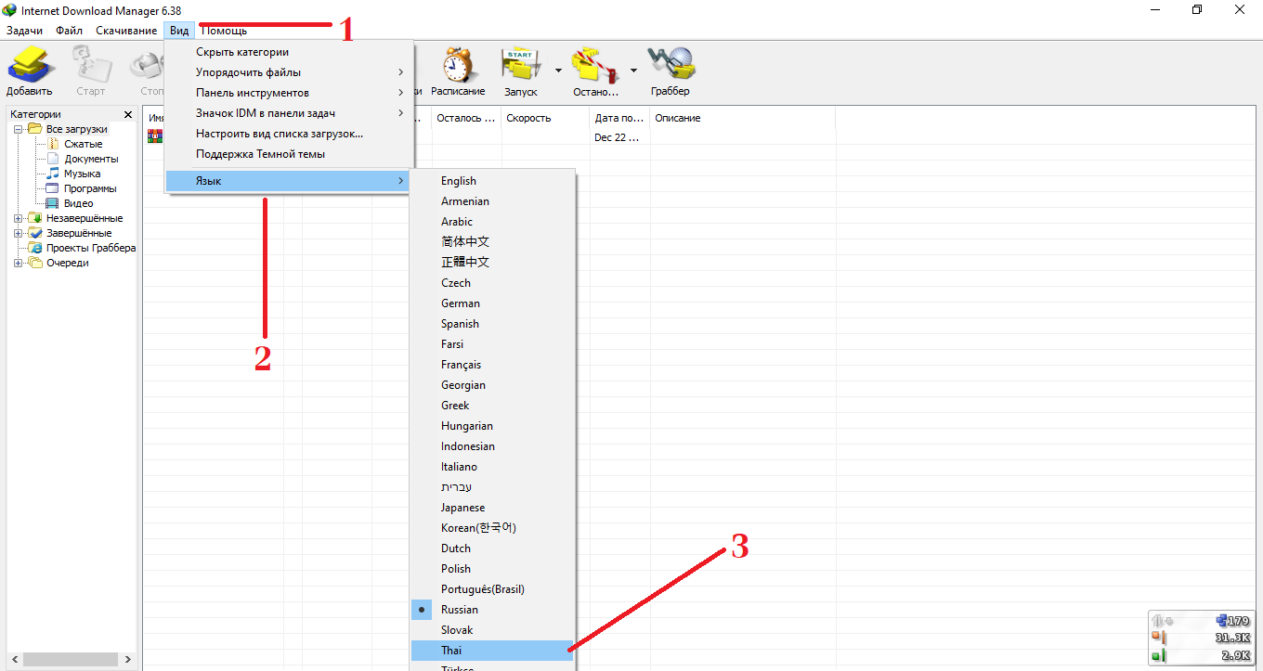This screenshot has height=671, width=1263.
Task: Click Настроить вид списка загрузок
Action: click(289, 134)
